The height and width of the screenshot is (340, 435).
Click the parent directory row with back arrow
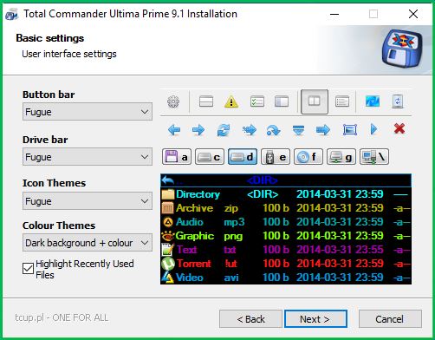coord(286,180)
